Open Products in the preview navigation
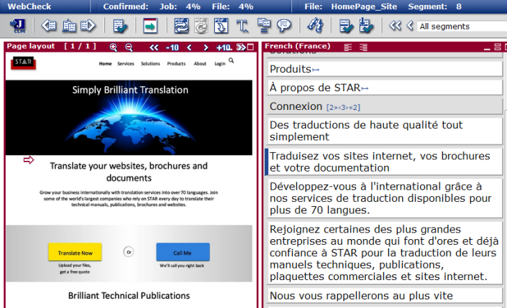This screenshot has width=507, height=308. pos(176,64)
